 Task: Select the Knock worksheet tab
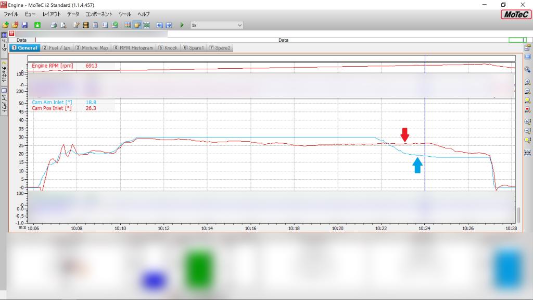pos(168,48)
